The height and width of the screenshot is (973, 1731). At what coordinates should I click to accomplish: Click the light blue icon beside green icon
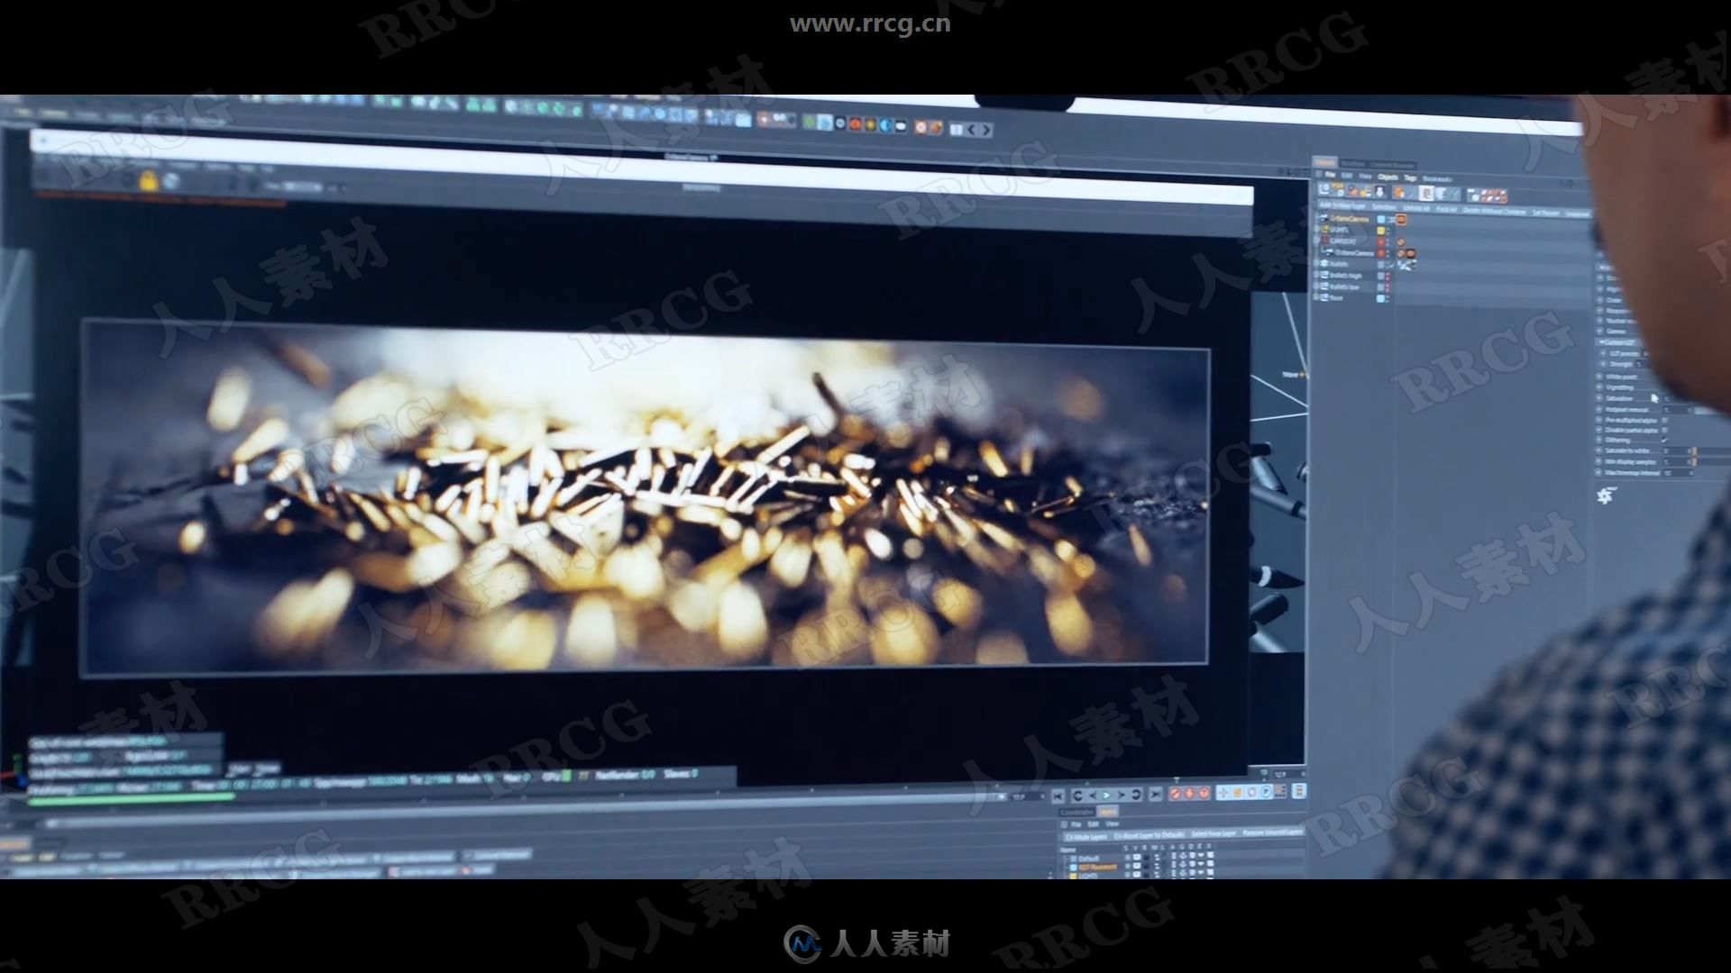click(824, 123)
